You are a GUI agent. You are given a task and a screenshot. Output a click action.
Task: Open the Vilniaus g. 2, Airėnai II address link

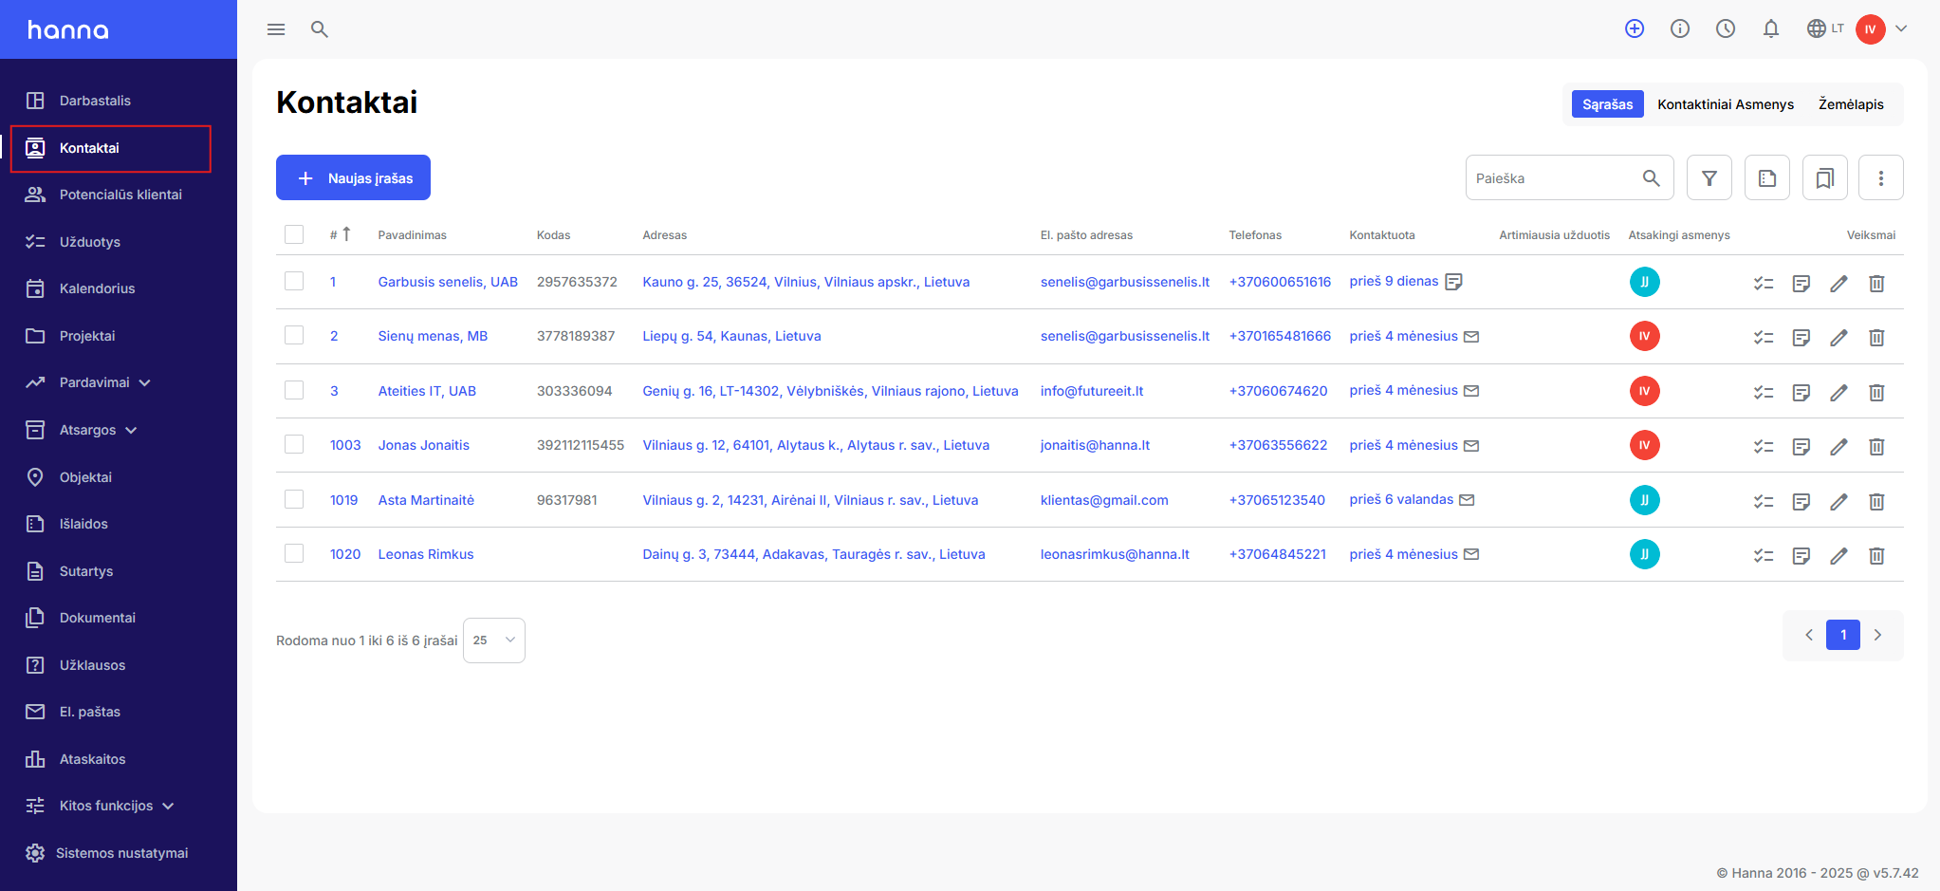[x=810, y=500]
